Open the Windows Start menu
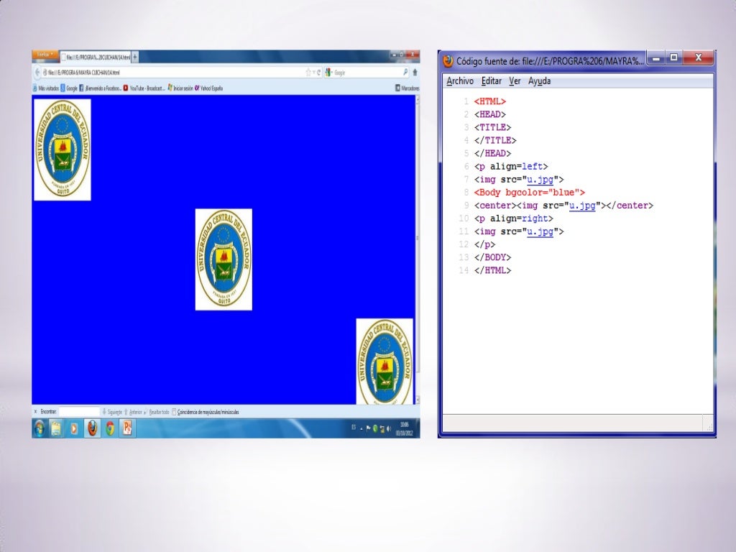 pos(40,428)
